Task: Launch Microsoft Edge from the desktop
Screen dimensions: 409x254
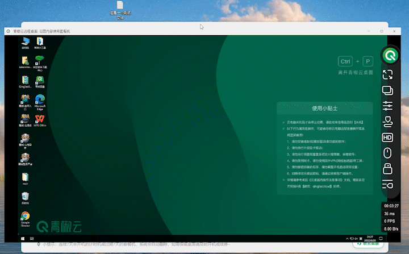Action: pos(40,102)
